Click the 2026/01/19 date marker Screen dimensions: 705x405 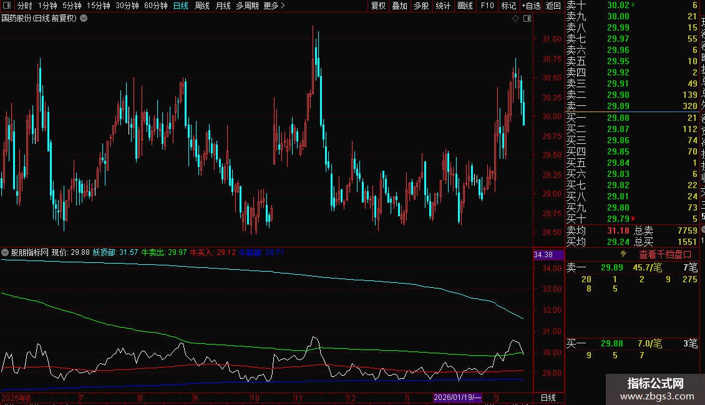pos(457,398)
